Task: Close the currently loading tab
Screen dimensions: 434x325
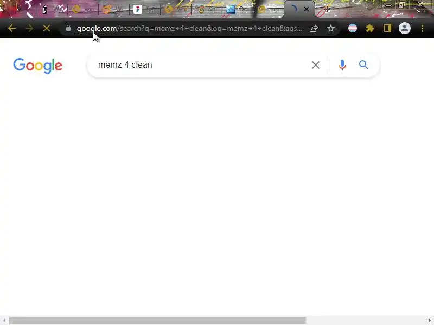Action: pyautogui.click(x=307, y=9)
